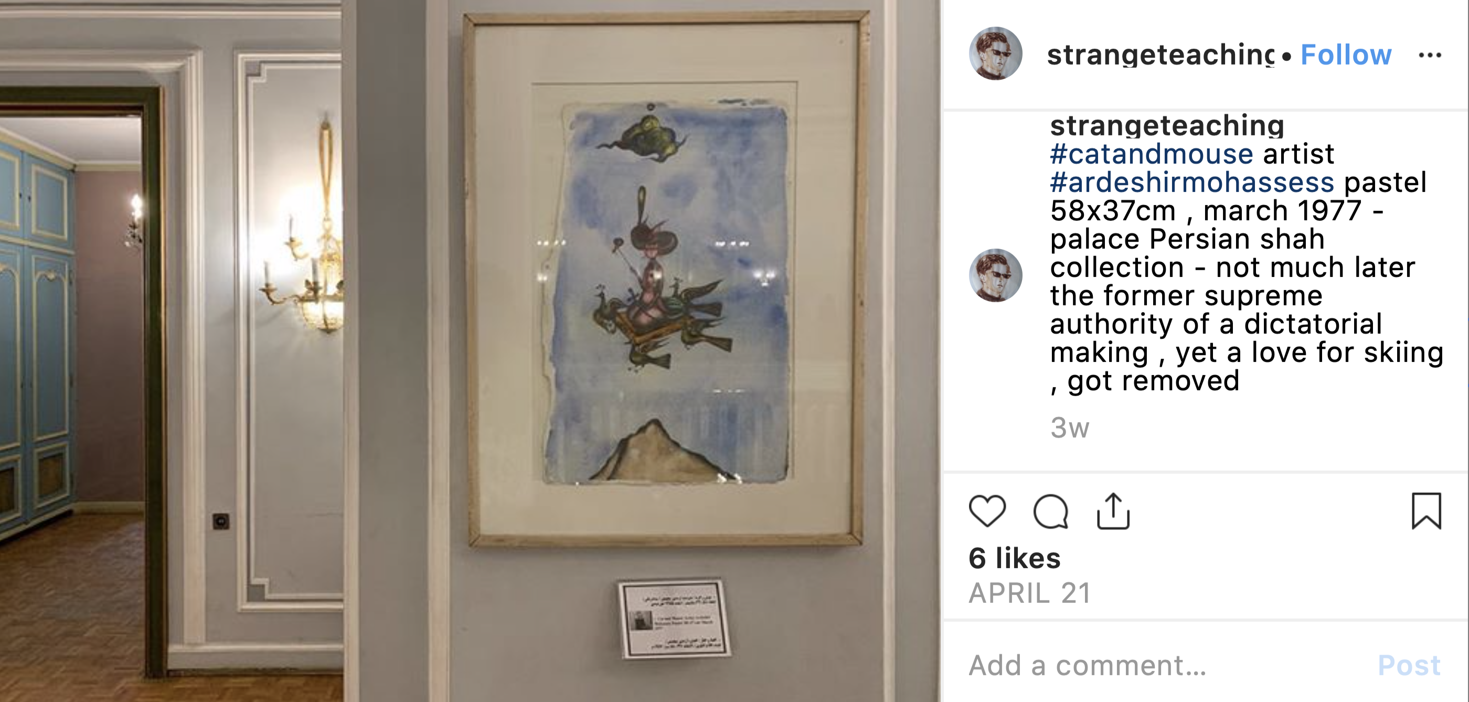Viewport: 1469px width, 702px height.
Task: Click the framed flying figure painting
Action: (x=666, y=280)
